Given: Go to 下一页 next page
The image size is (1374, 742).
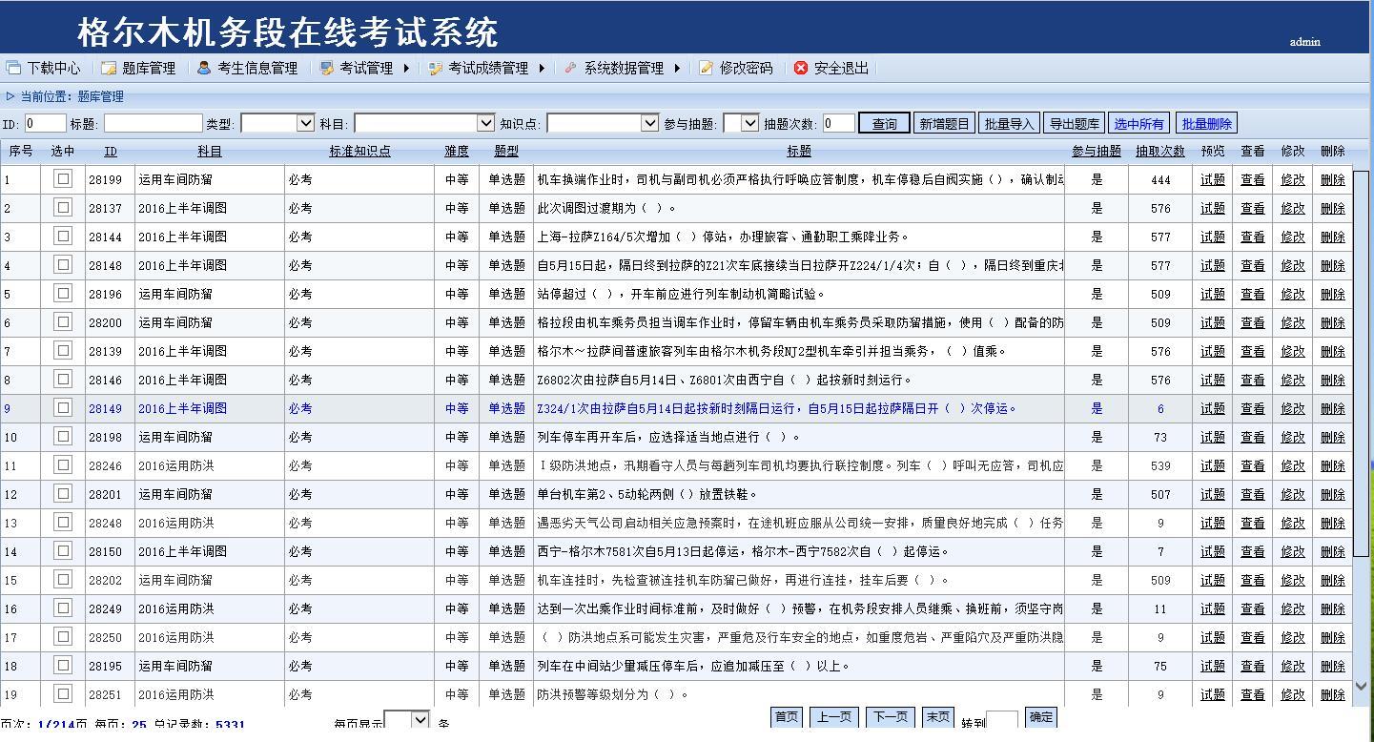Looking at the screenshot, I should 891,717.
